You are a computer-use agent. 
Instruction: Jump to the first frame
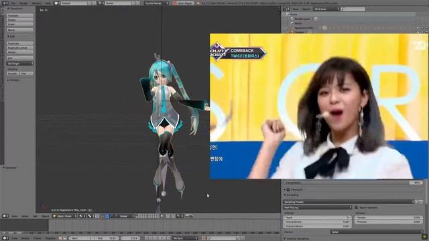point(147,238)
